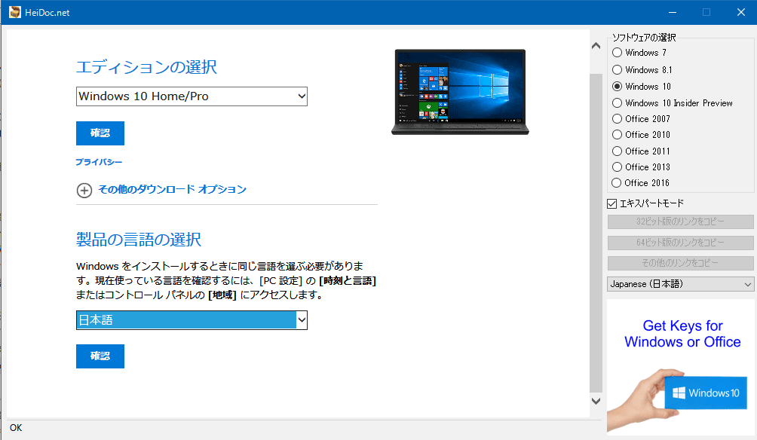Screen dimensions: 757x440
Task: Select the Office 2007 radio button
Action: coord(617,119)
